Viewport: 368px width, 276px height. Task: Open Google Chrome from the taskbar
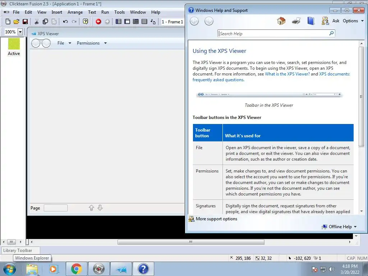point(77,269)
